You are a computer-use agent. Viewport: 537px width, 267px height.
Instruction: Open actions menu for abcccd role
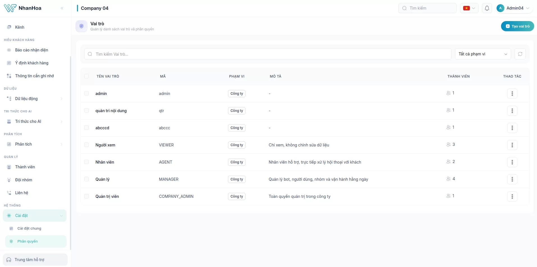pyautogui.click(x=512, y=128)
